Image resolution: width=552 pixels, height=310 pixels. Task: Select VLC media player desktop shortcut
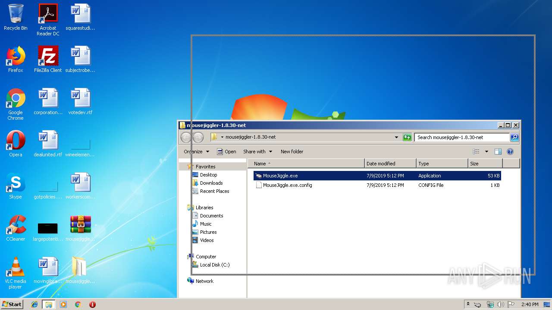click(16, 273)
